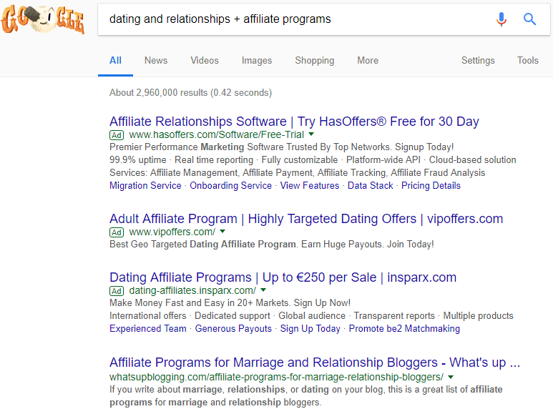Screen dimensions: 553x409
Task: Open the Onboarding Service sitelink
Action: (x=230, y=185)
